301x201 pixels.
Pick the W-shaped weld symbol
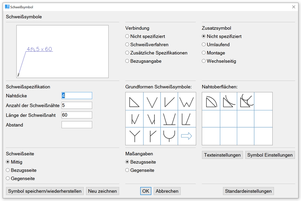tap(187, 101)
